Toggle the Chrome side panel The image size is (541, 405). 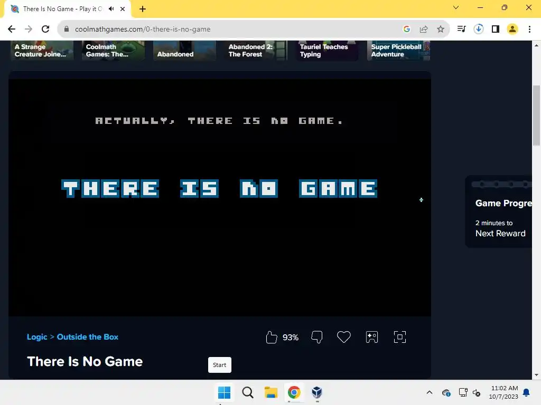[496, 29]
